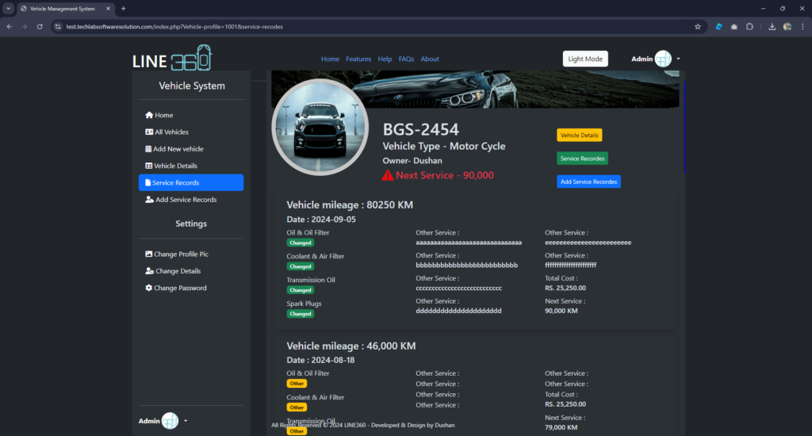Click the 'Date : 2024-09-05' text
Screen dimensions: 812x436
[x=321, y=220]
